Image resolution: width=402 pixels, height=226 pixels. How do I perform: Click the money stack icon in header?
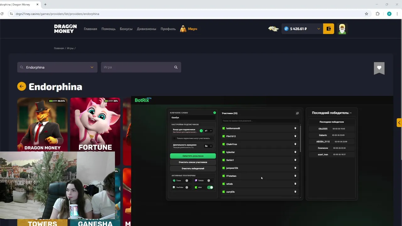pos(273,29)
